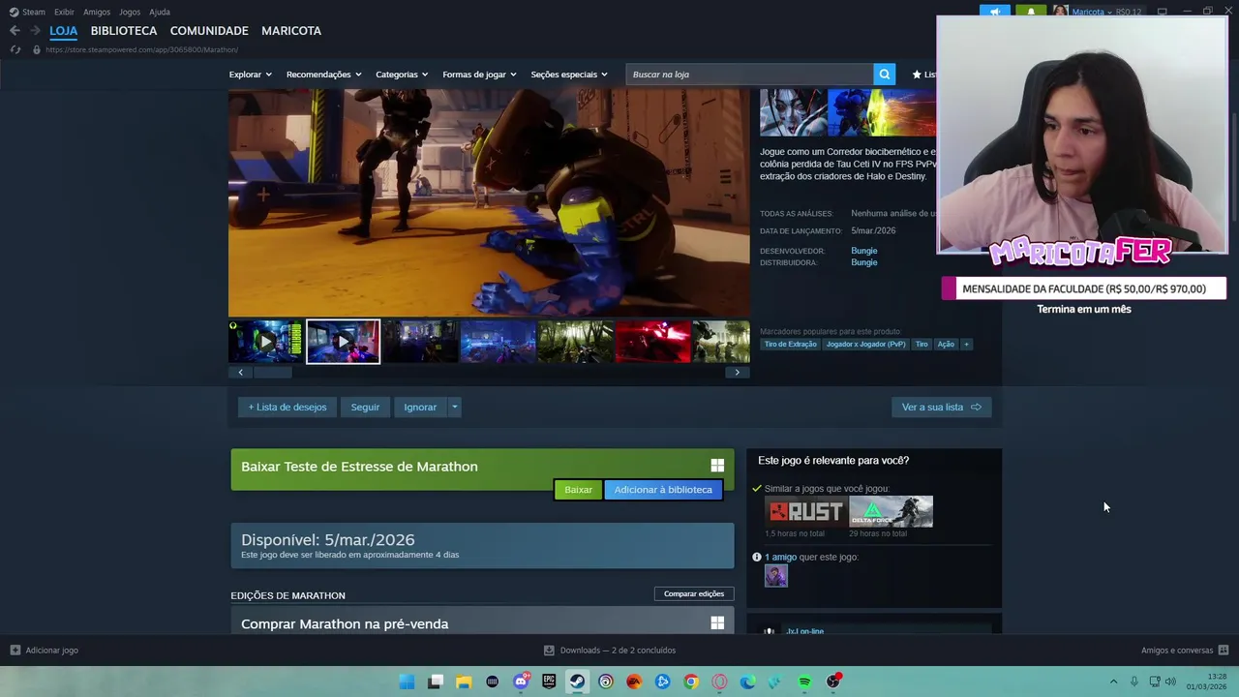Open File Explorer from the taskbar
This screenshot has width=1239, height=697.
pyautogui.click(x=464, y=682)
